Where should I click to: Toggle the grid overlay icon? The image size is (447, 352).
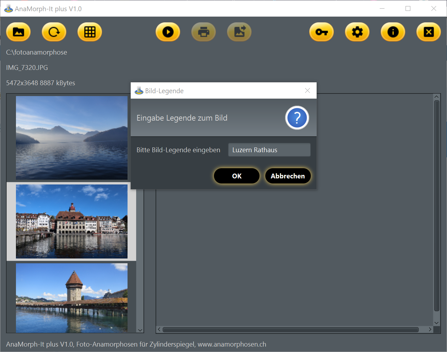pos(90,32)
